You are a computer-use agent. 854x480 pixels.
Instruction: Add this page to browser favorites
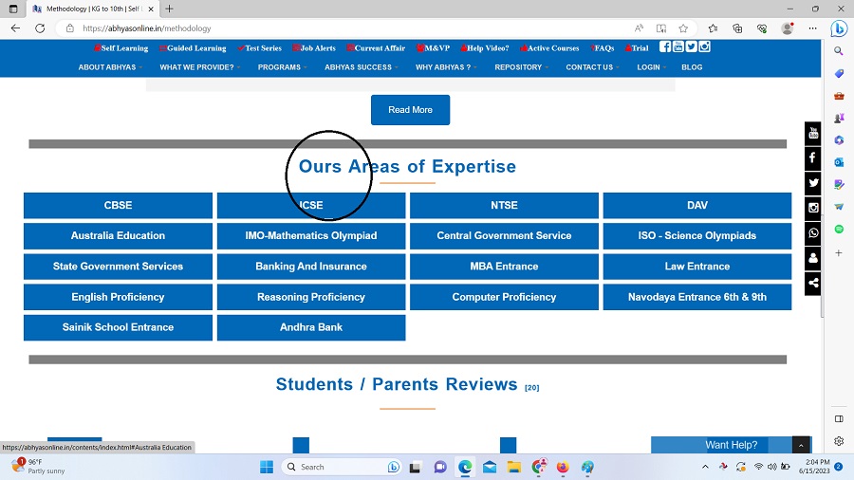click(683, 28)
